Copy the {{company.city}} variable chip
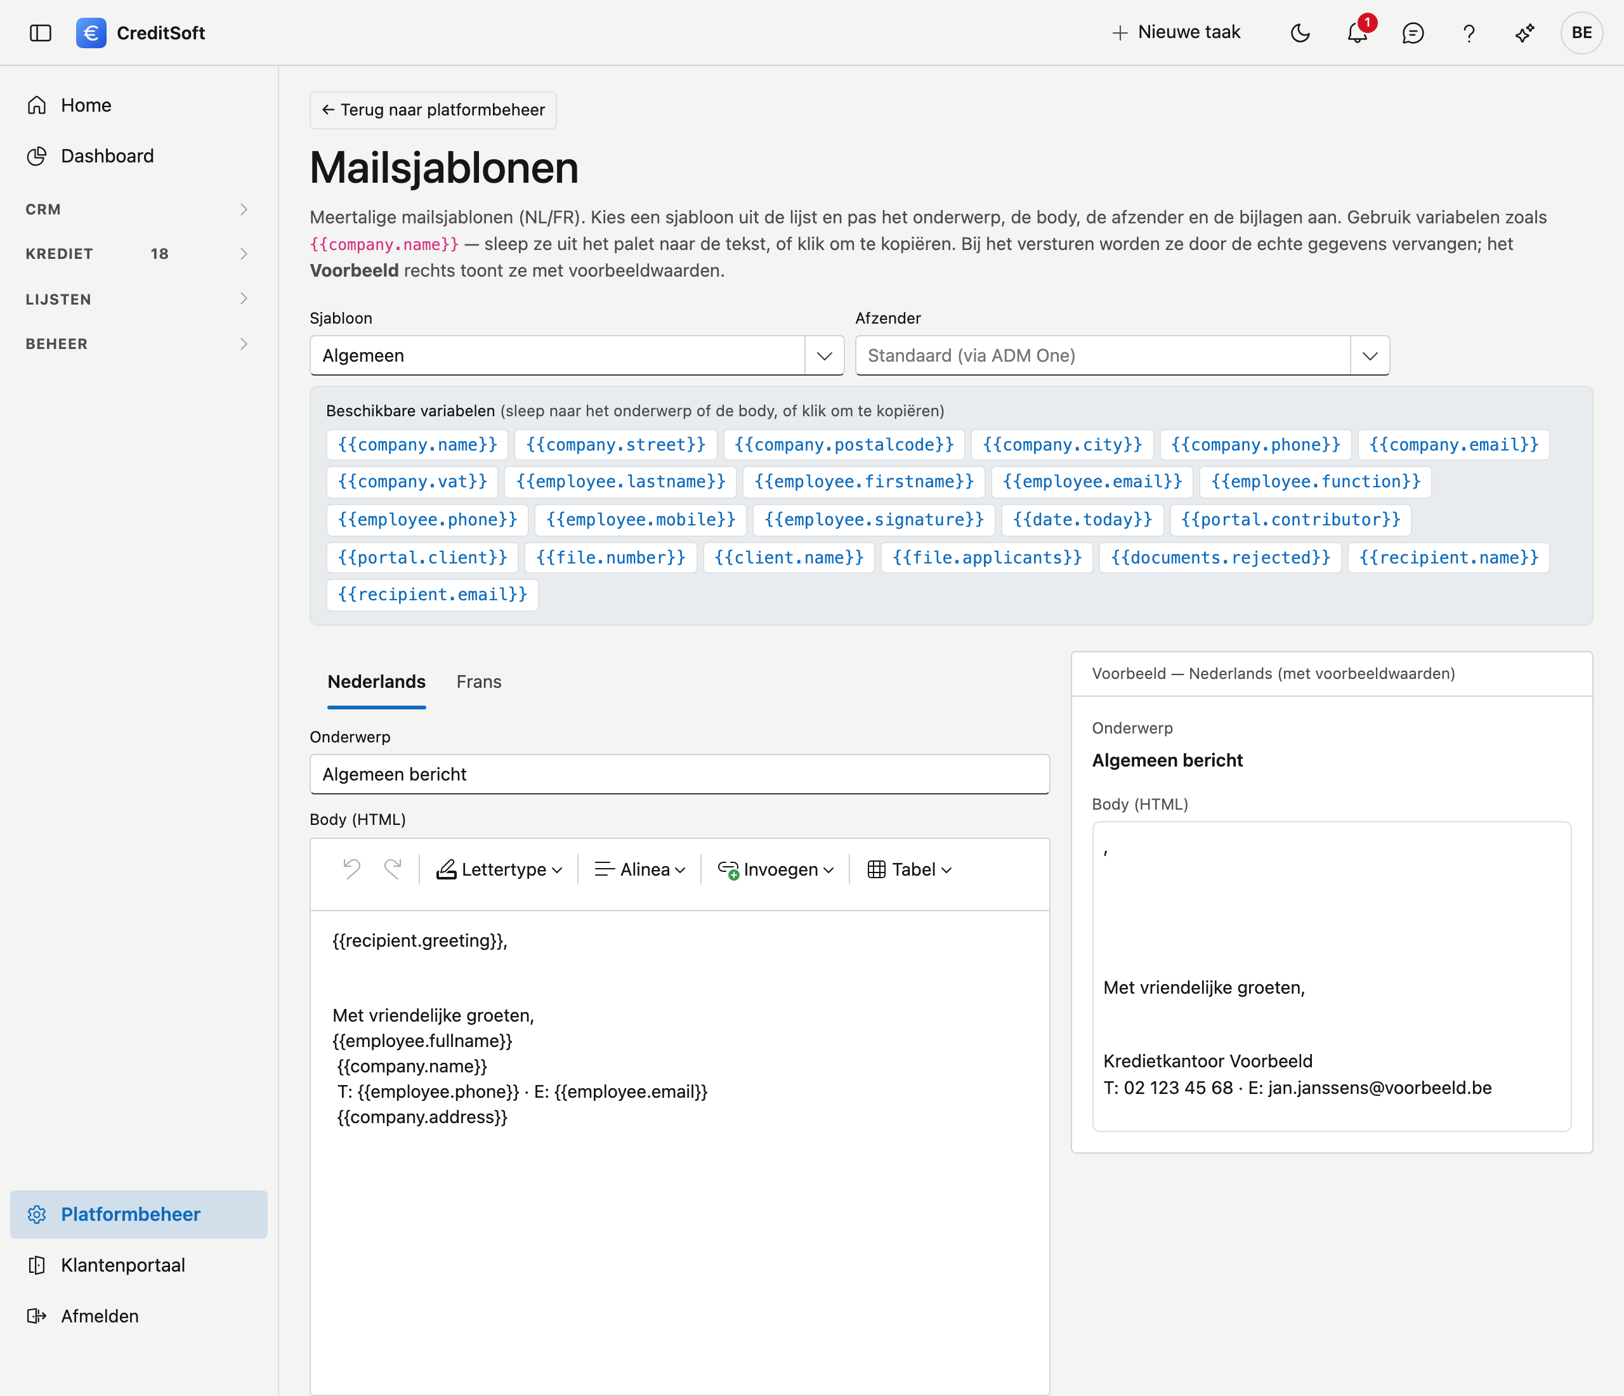 (x=1063, y=444)
